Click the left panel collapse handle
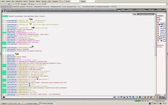Viewport: 168px width, 105px height. pyautogui.click(x=1, y=54)
